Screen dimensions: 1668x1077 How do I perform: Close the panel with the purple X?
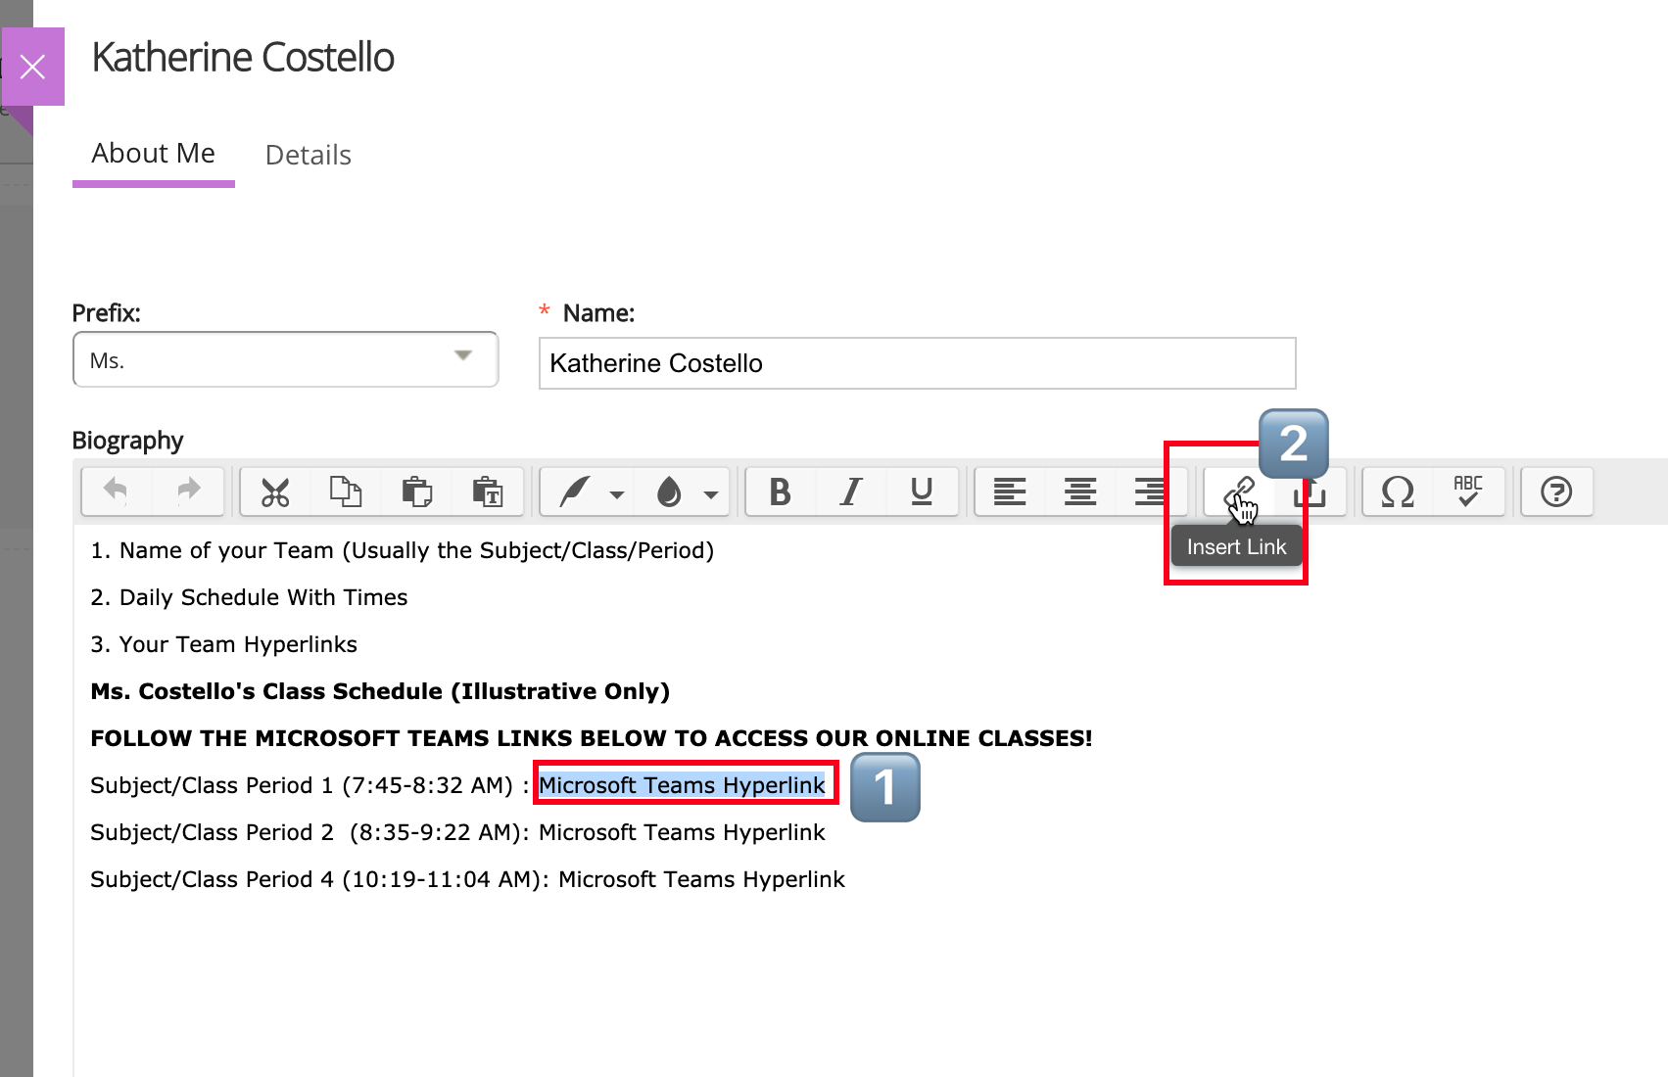tap(32, 67)
